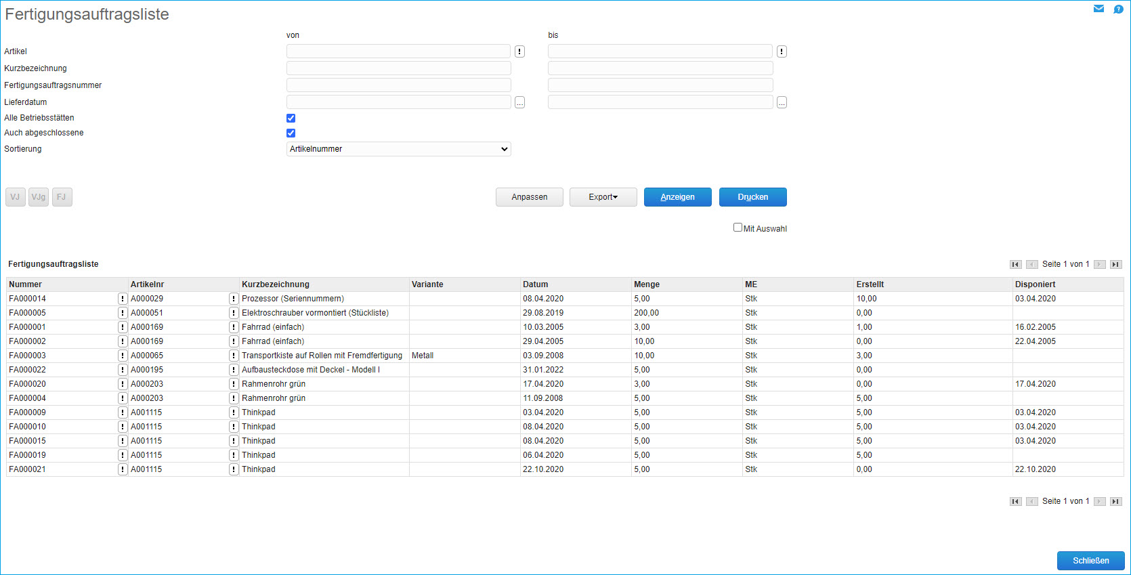Click the FJ button
The width and height of the screenshot is (1131, 575).
click(62, 197)
